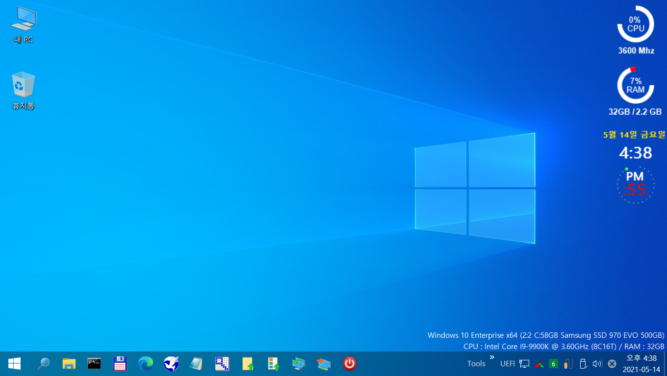The width and height of the screenshot is (667, 376).
Task: Click the CPU usage gauge widget
Action: [x=636, y=24]
